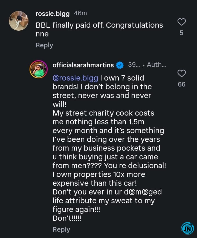Like rossie.bigg's comment with the heart icon

click(x=182, y=22)
